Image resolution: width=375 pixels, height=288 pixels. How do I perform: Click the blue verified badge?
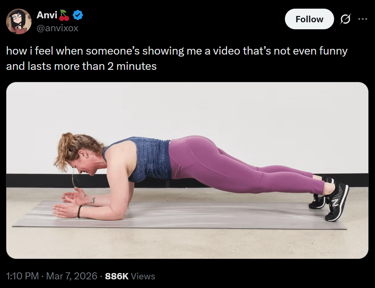78,15
